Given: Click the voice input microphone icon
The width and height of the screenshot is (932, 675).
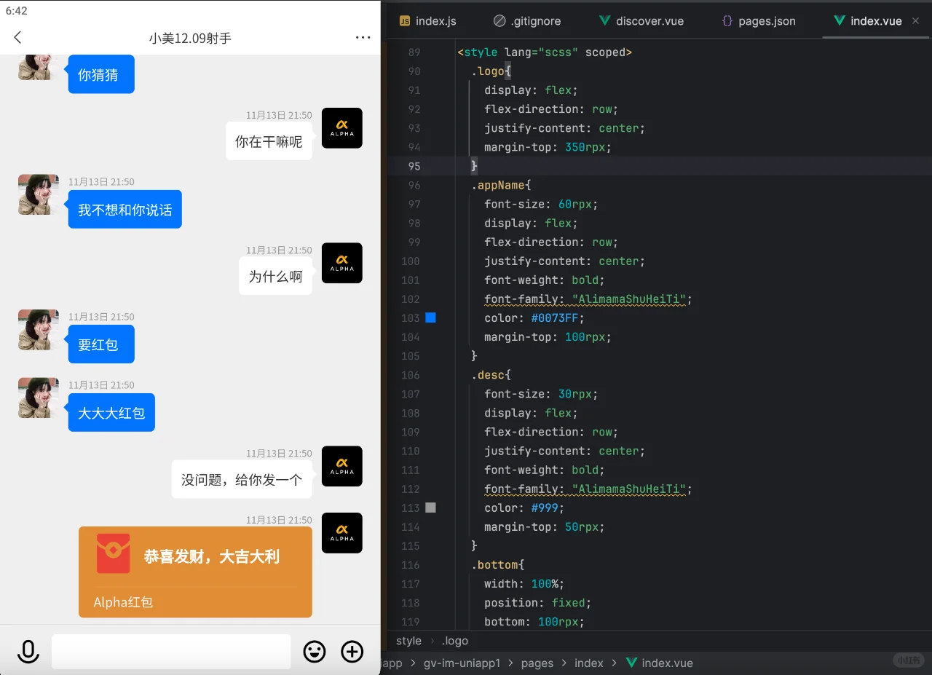Looking at the screenshot, I should (x=28, y=652).
